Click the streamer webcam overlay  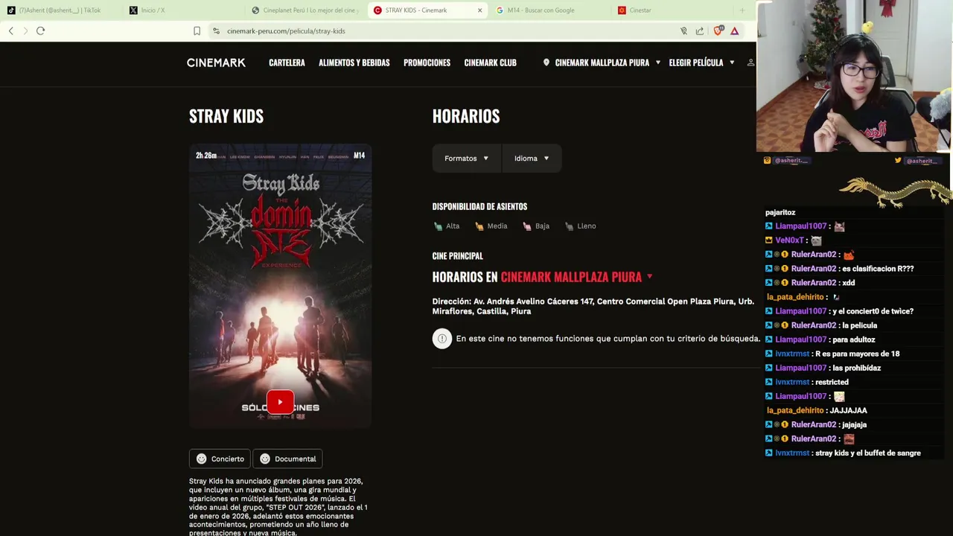coord(855,77)
